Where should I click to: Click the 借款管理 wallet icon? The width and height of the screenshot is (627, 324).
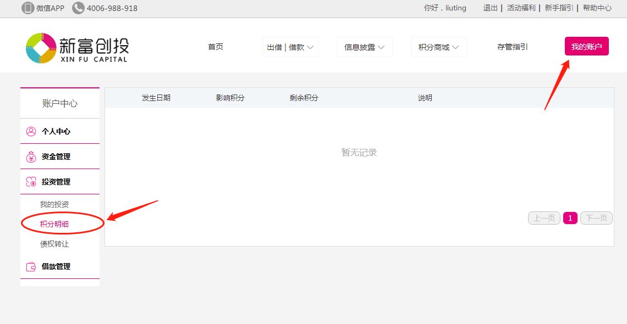tap(31, 266)
